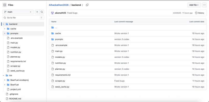Focus the Go to file input
This screenshot has width=209, height=102.
coord(23,18)
